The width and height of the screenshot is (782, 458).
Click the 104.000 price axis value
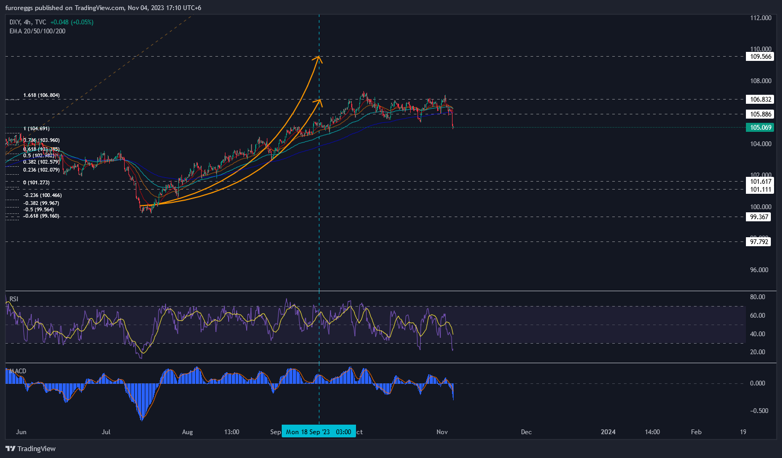pos(761,144)
